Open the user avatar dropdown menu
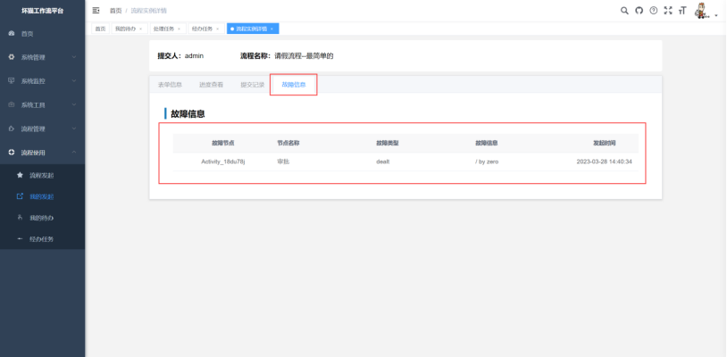 click(706, 12)
